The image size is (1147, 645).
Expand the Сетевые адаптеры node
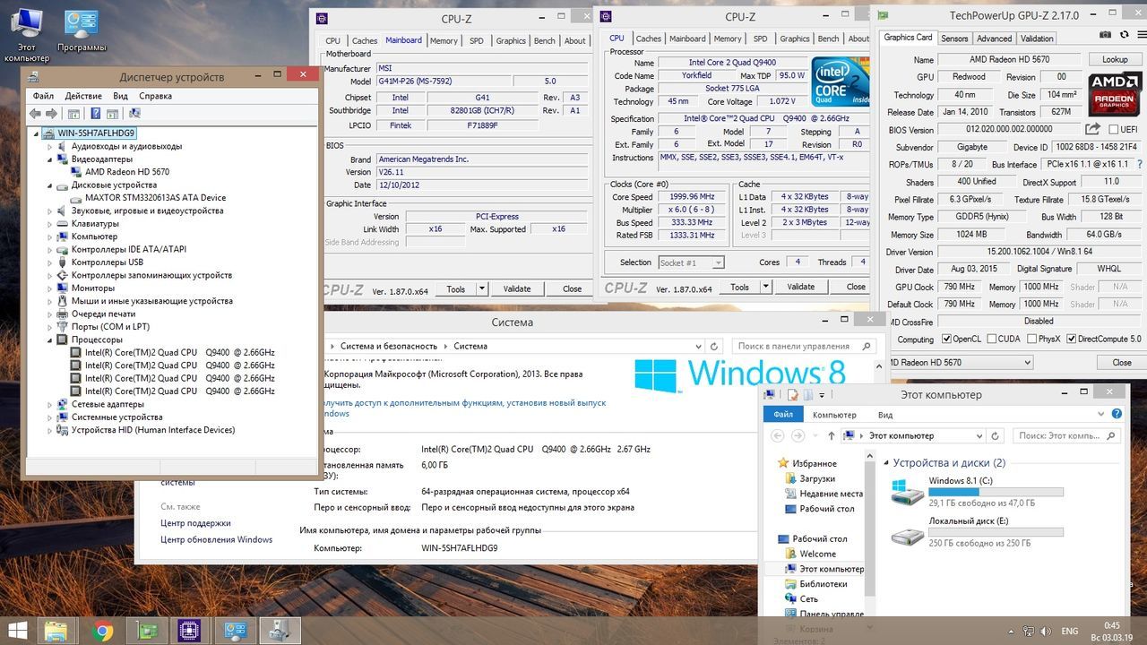pos(51,404)
